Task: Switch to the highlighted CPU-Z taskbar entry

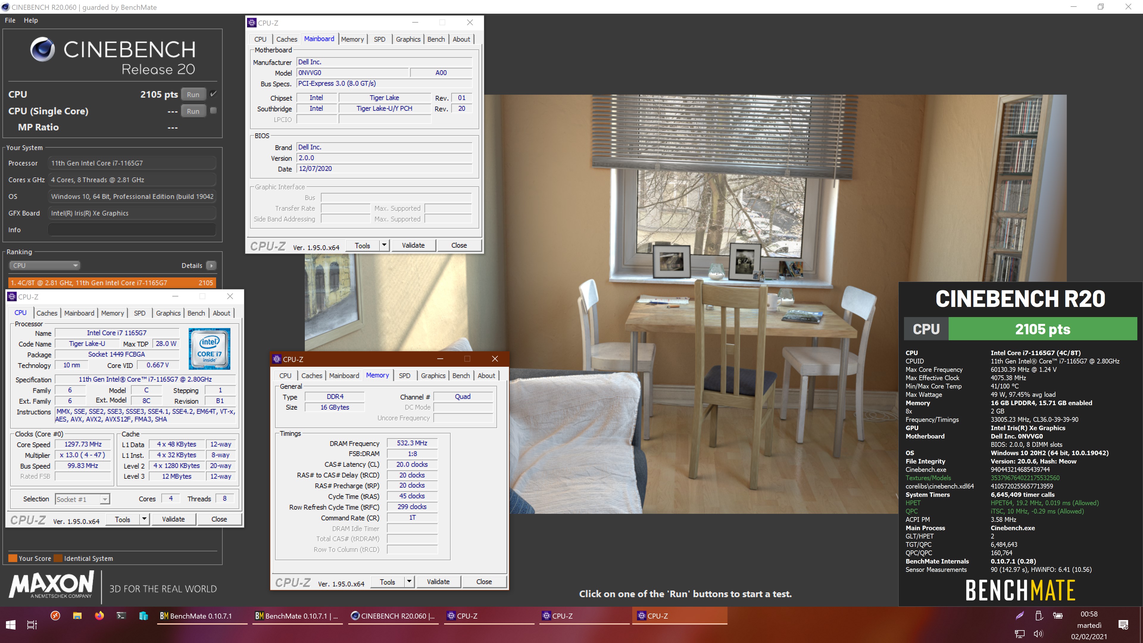Action: [x=680, y=616]
